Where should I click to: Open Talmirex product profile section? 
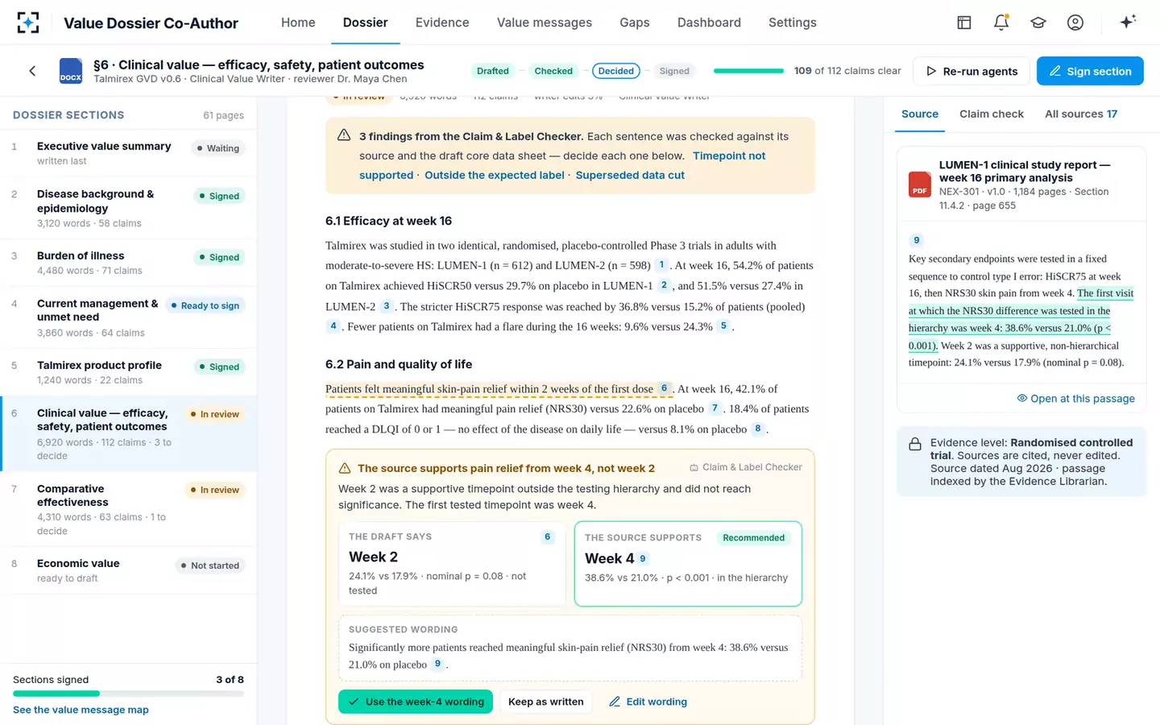[128, 372]
